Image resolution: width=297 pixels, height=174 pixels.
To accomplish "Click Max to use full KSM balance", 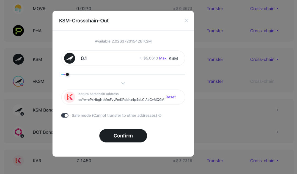I will pyautogui.click(x=163, y=58).
